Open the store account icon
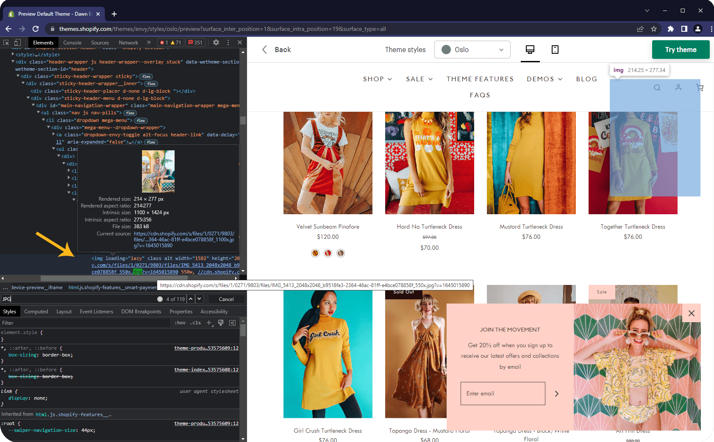The height and width of the screenshot is (442, 714). 678,87
